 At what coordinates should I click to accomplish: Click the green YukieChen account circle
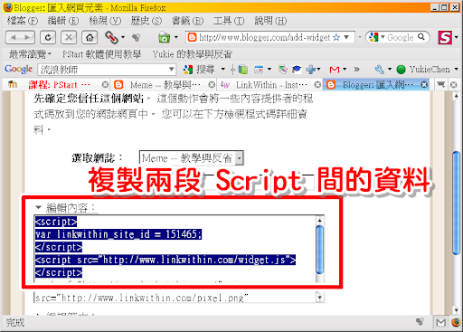401,70
